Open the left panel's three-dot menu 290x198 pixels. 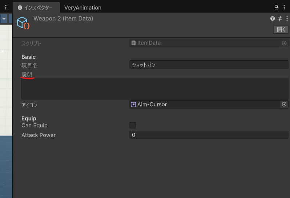(x=6, y=7)
